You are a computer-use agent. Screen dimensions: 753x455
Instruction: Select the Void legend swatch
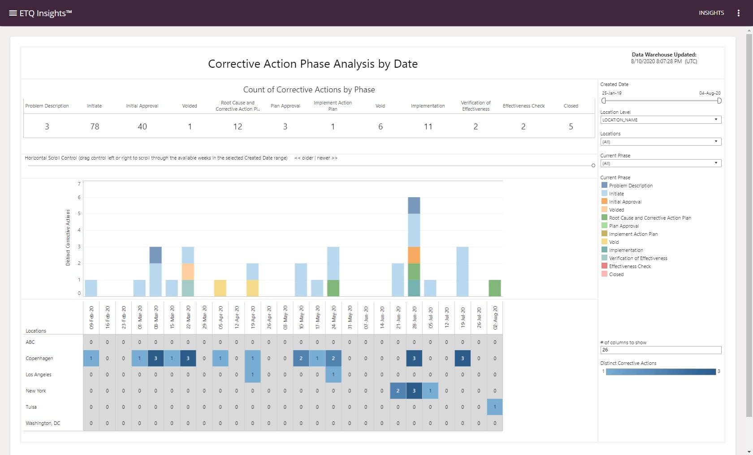tap(604, 242)
